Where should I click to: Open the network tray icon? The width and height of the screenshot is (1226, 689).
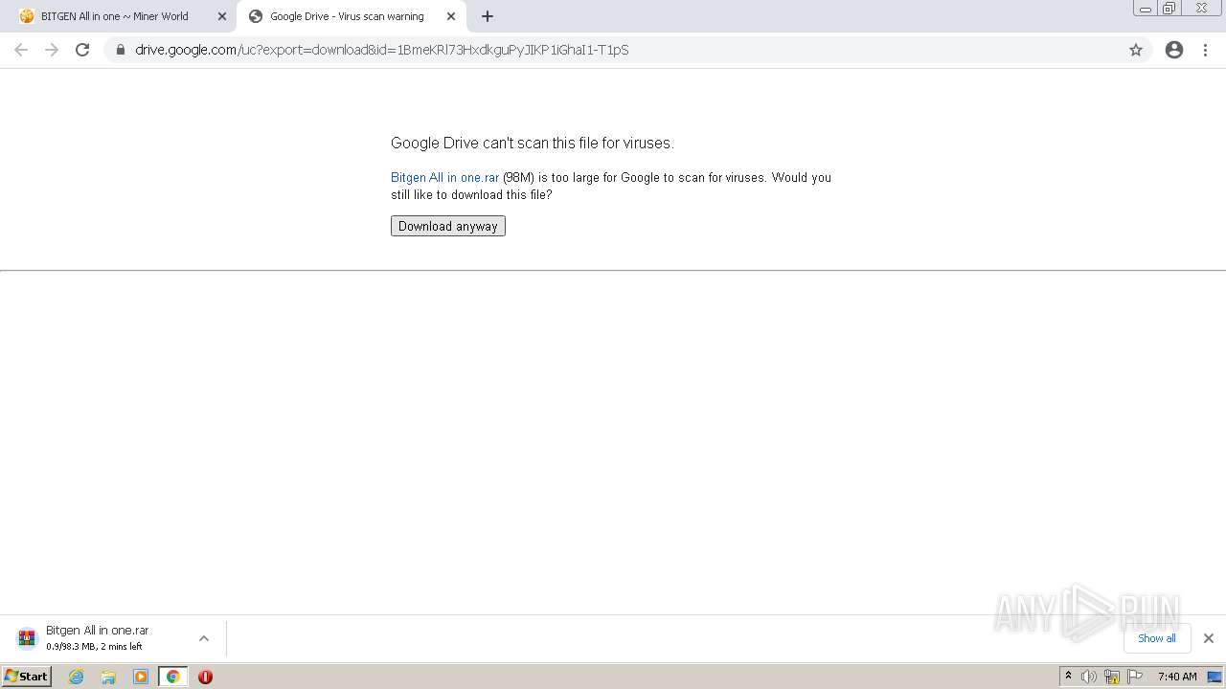point(1112,677)
